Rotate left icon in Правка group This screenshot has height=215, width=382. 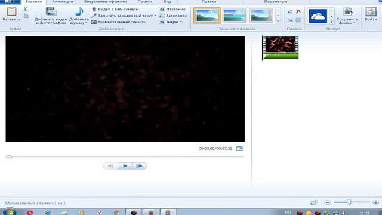pos(290,11)
